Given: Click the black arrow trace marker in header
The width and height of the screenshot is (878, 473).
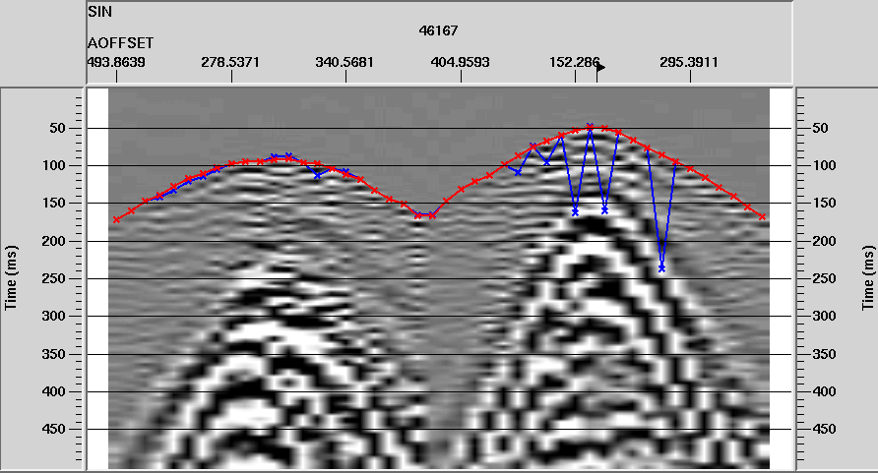Looking at the screenshot, I should 600,68.
